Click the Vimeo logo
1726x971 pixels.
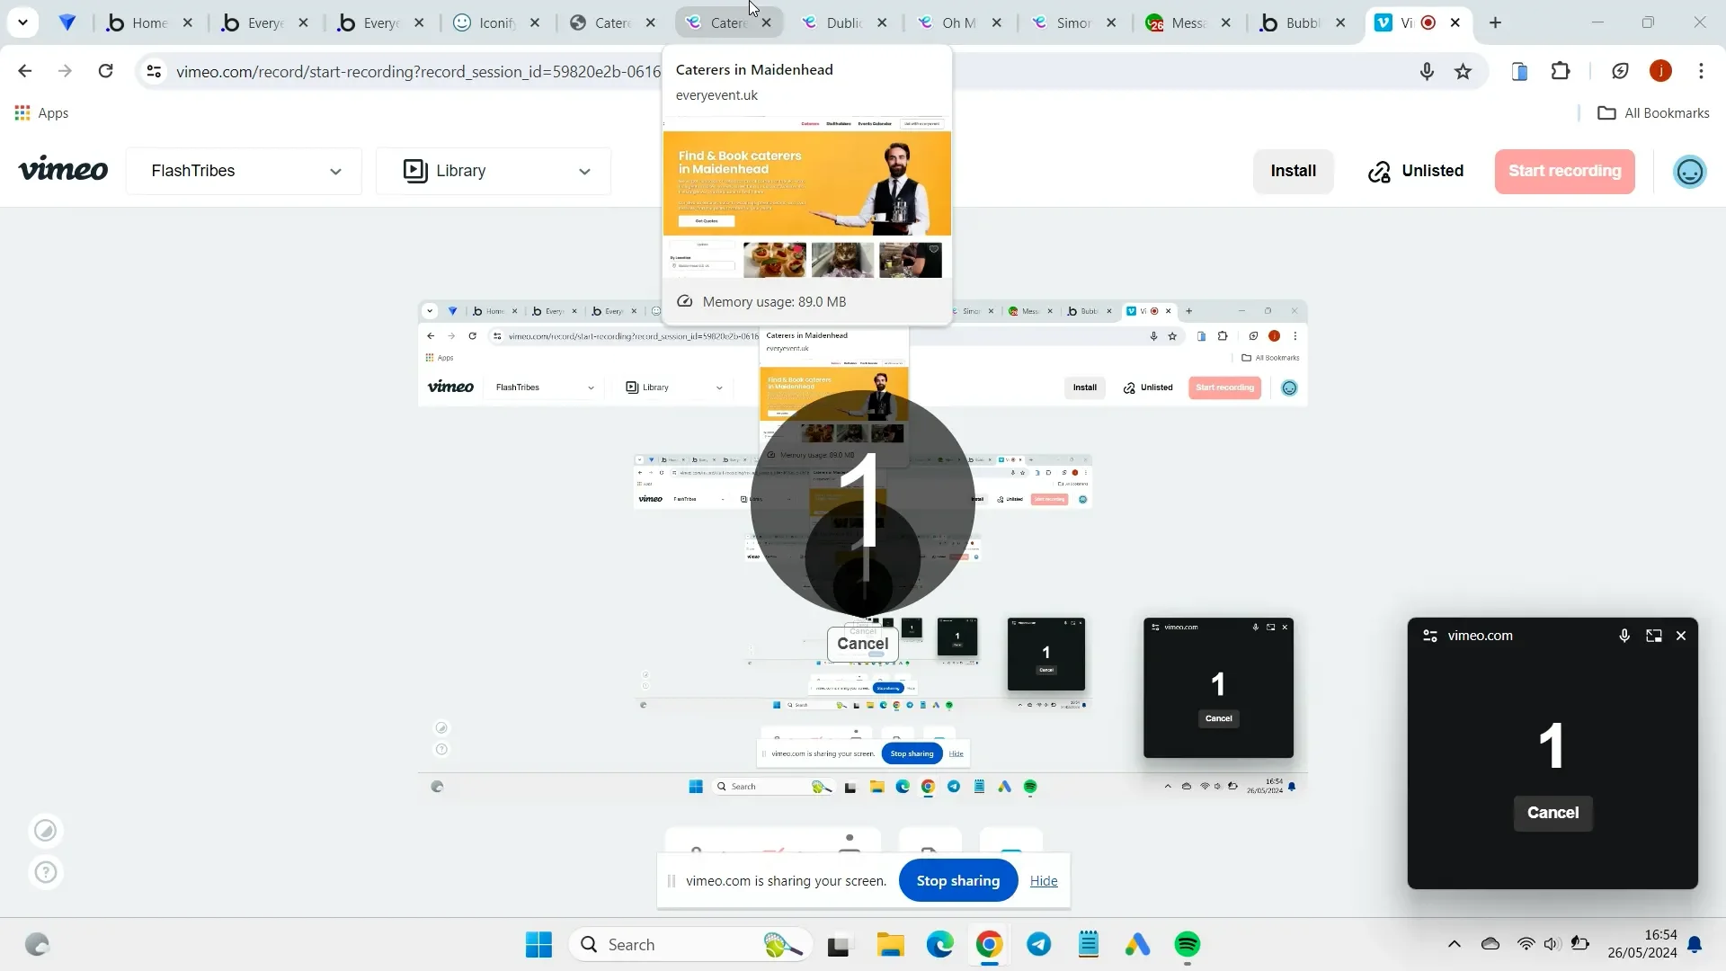pos(63,170)
